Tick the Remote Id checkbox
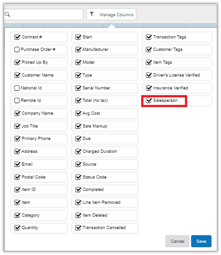The width and height of the screenshot is (221, 255). pos(17,100)
